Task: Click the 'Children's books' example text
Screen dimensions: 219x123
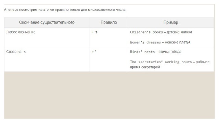Action: click(146, 32)
